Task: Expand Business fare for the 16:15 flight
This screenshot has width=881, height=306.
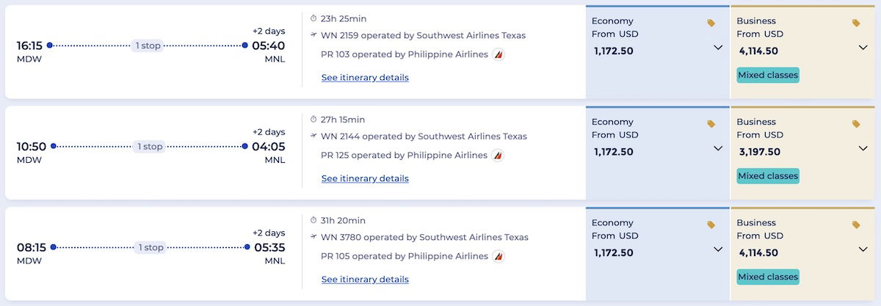Action: [x=863, y=48]
